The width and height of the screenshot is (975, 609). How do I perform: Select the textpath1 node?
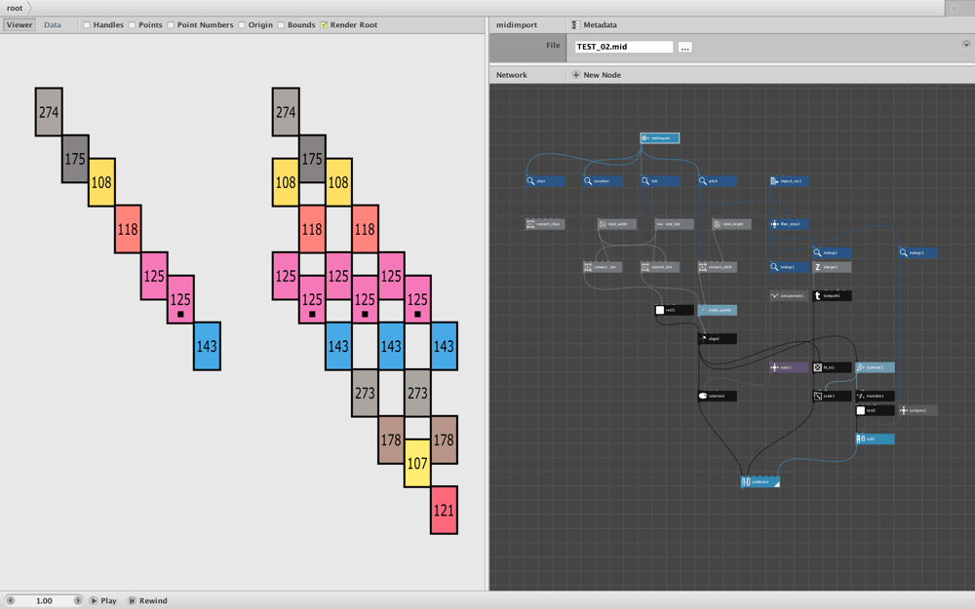coord(832,296)
